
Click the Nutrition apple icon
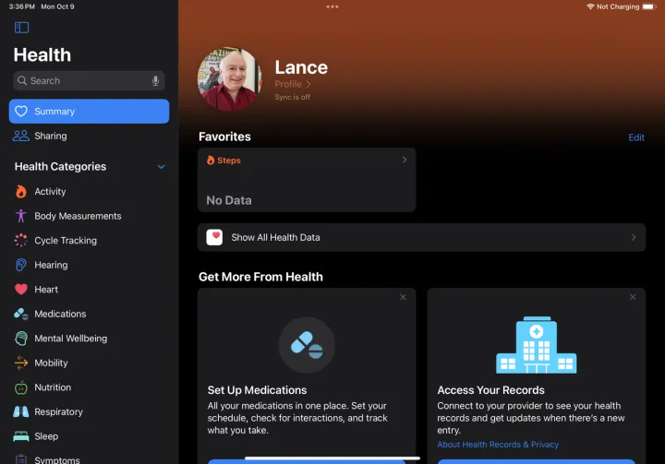tap(21, 387)
